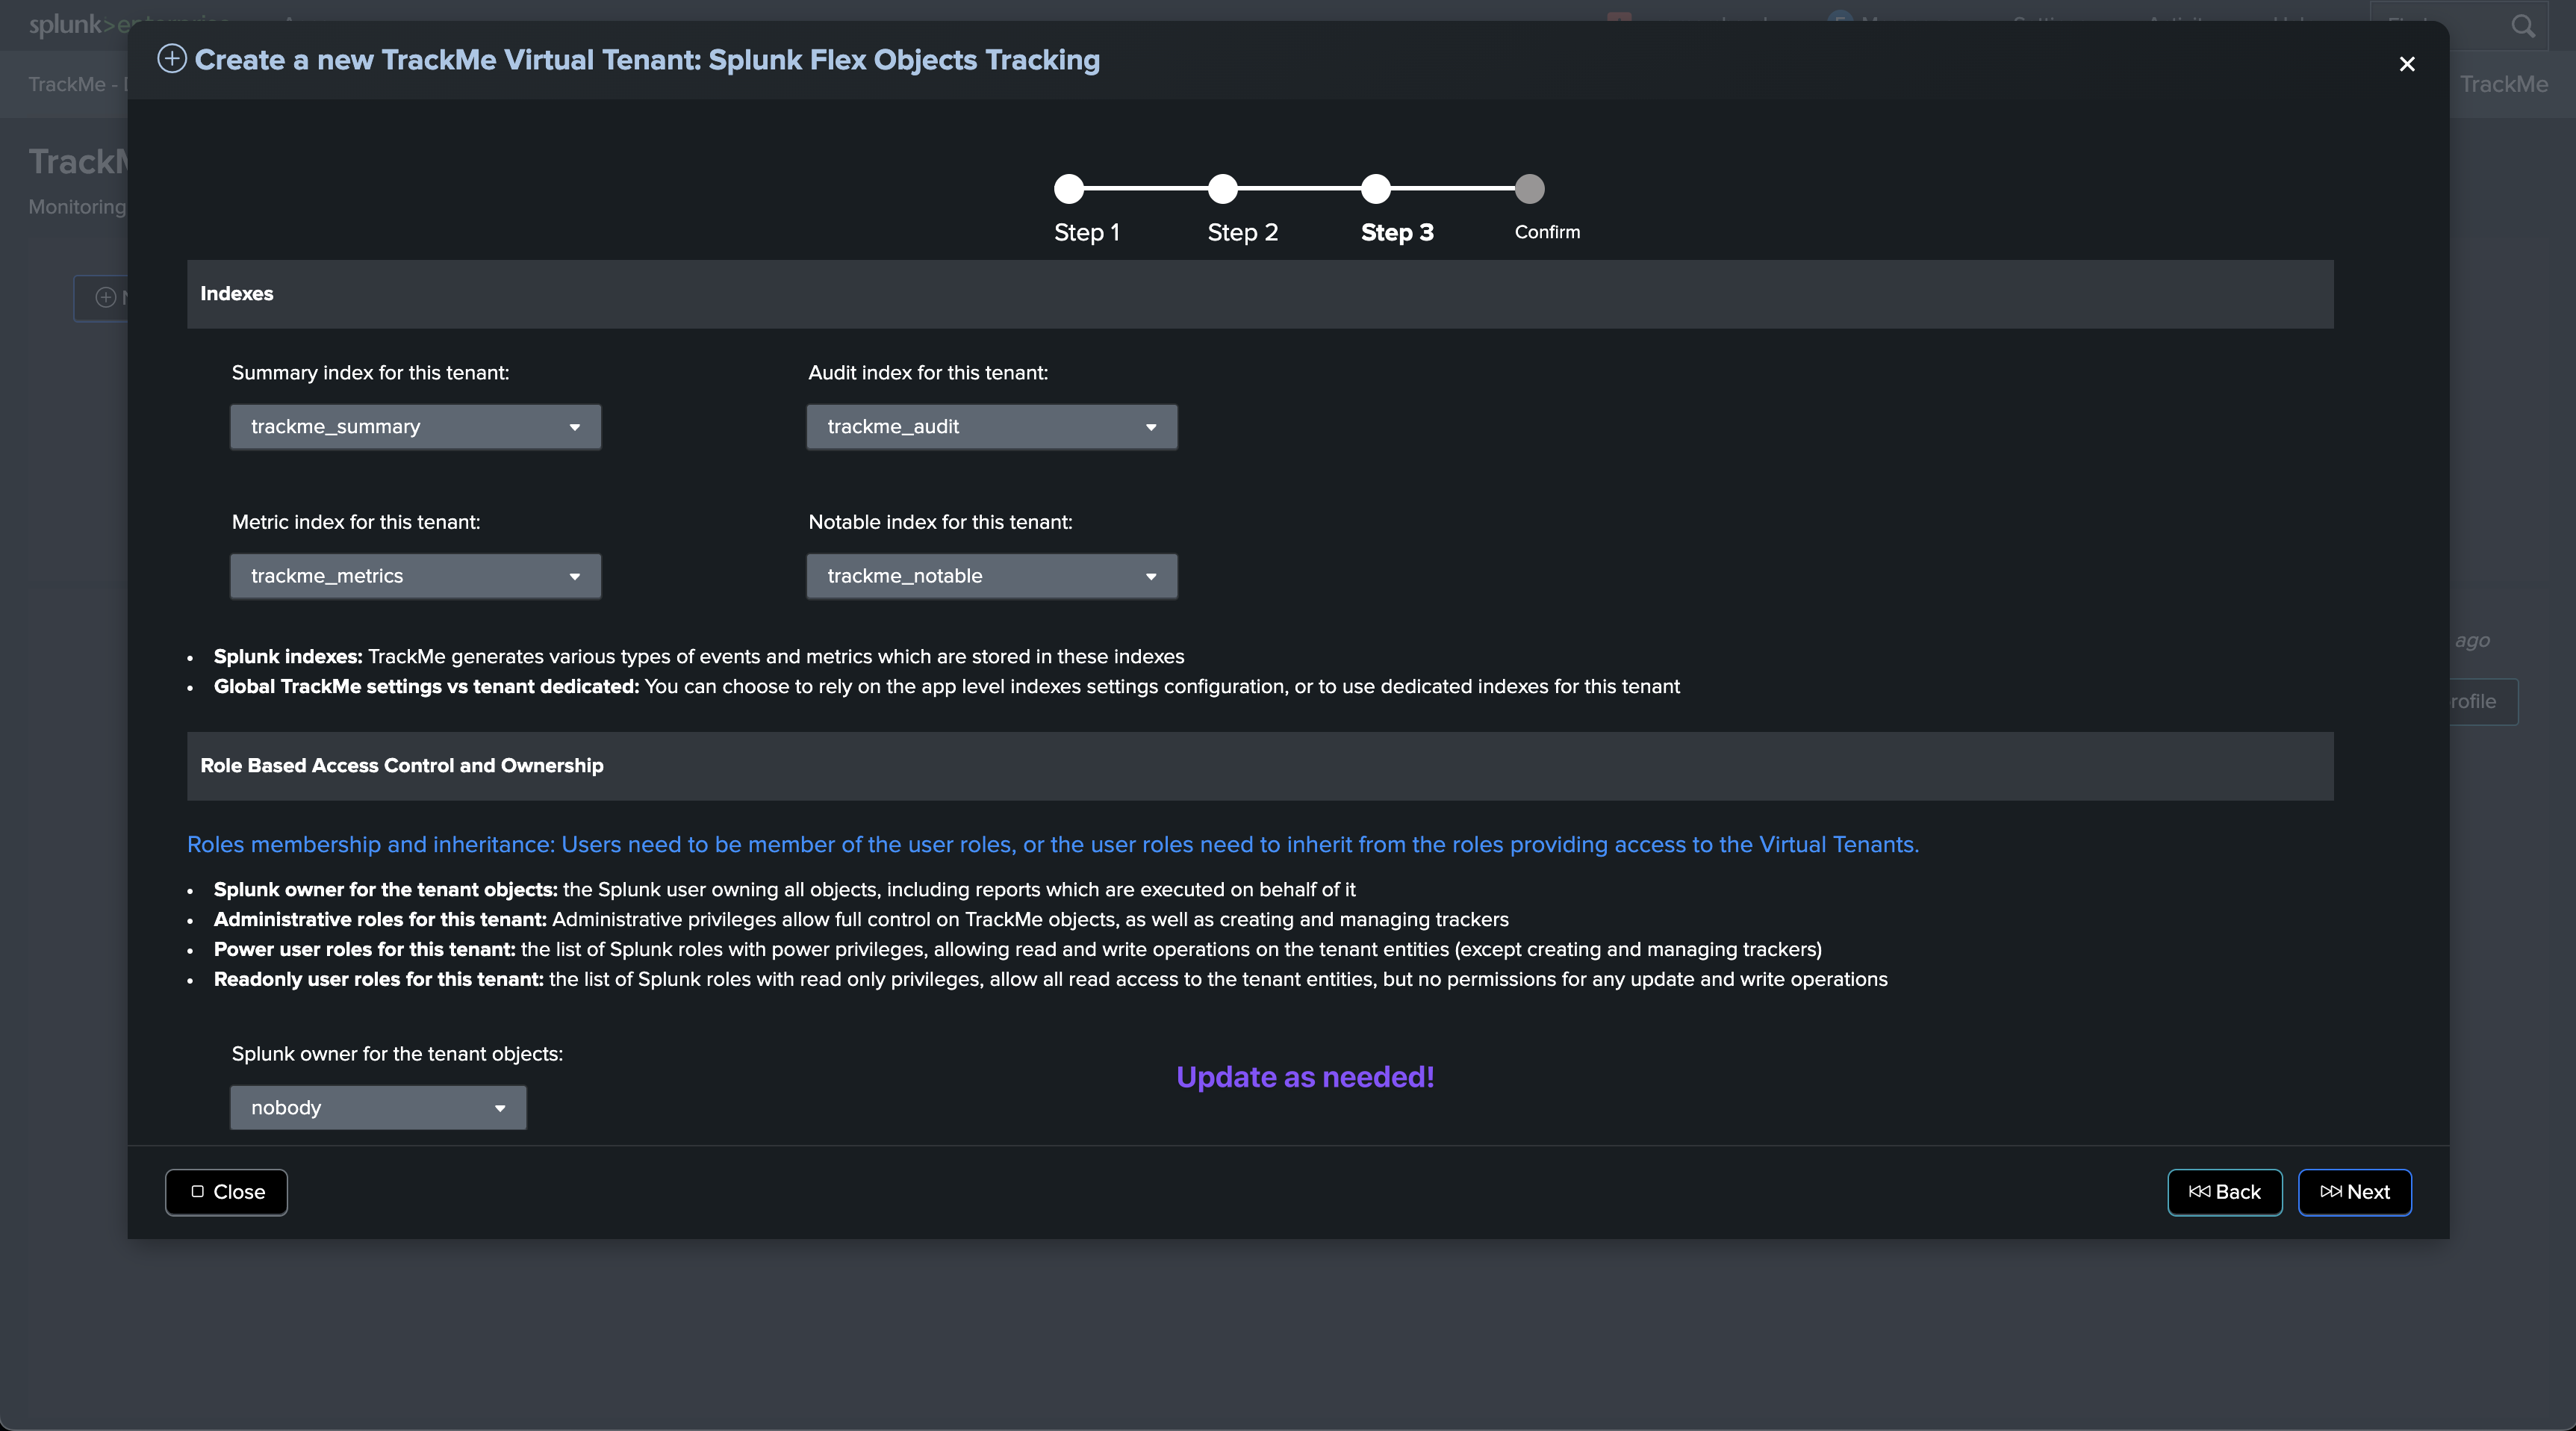Open the Audit index dropdown trackme_audit
The image size is (2576, 1431).
pyautogui.click(x=992, y=427)
